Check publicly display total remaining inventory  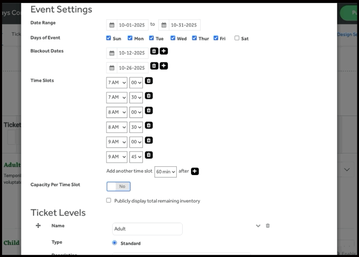coord(109,200)
